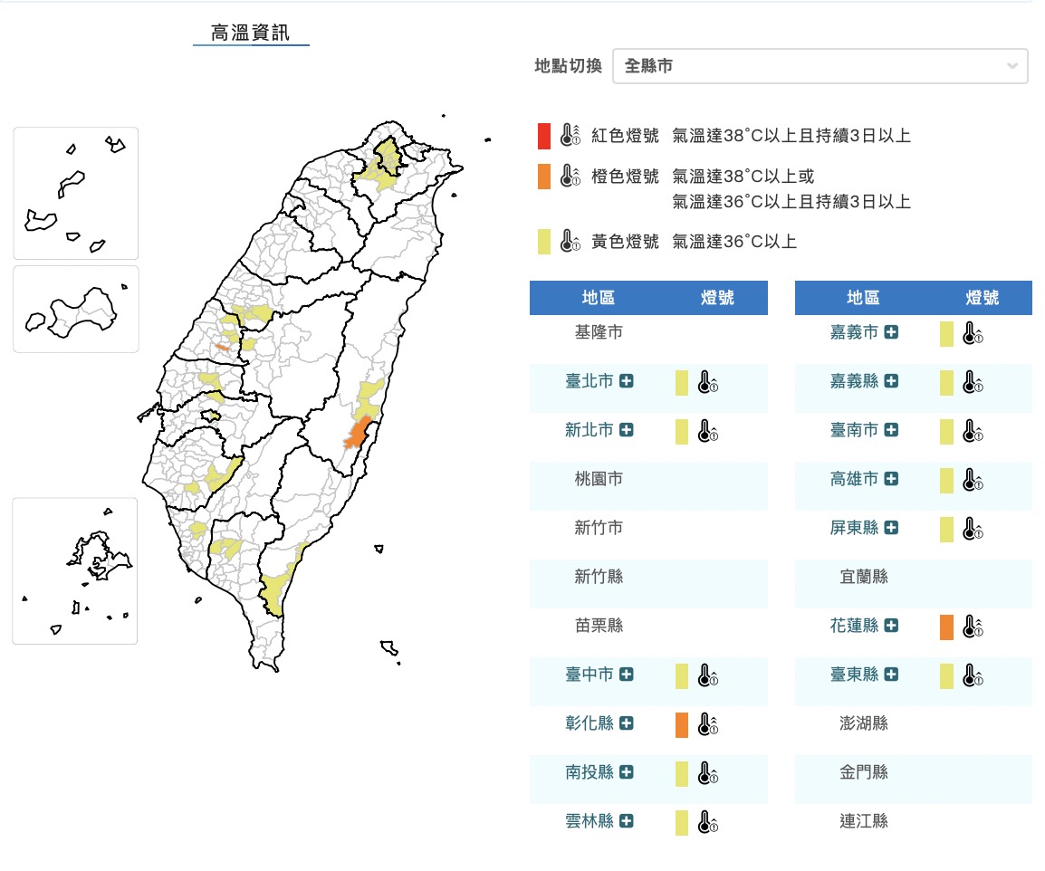
Task: Click the orange signal legend thermometer icon
Action: tap(570, 176)
